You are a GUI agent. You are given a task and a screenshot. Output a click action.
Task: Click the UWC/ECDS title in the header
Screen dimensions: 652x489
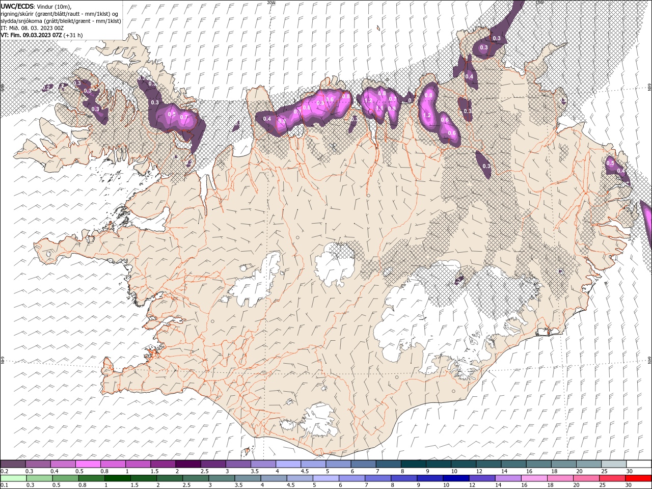click(x=18, y=6)
